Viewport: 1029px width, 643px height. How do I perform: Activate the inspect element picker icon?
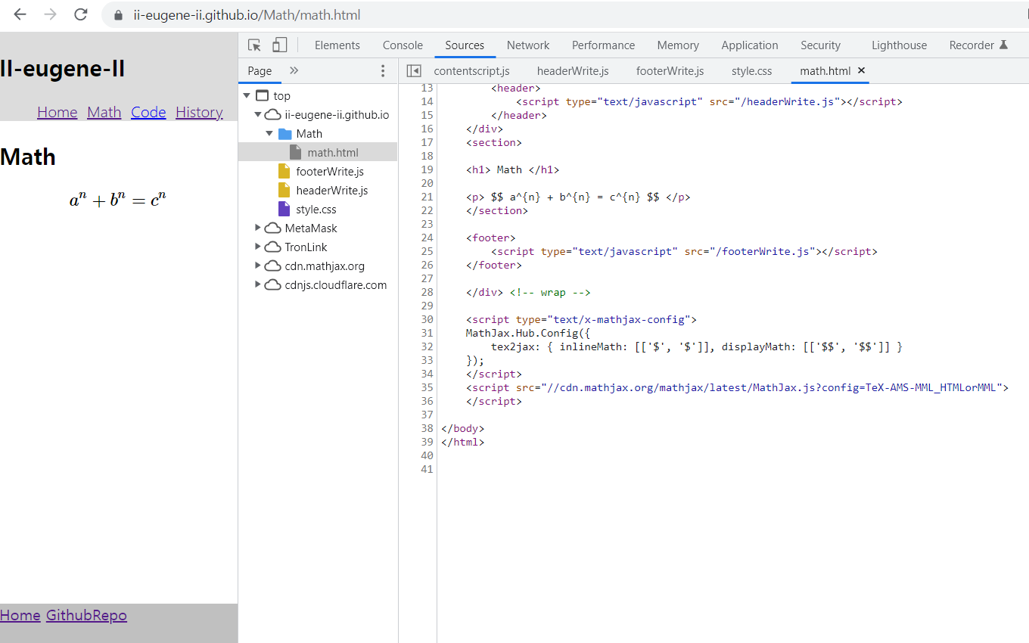[255, 45]
